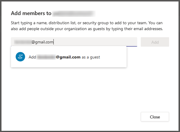The width and height of the screenshot is (180, 132).
Task: Place cursor in typed @gmail.com text
Action: pyautogui.click(x=42, y=42)
